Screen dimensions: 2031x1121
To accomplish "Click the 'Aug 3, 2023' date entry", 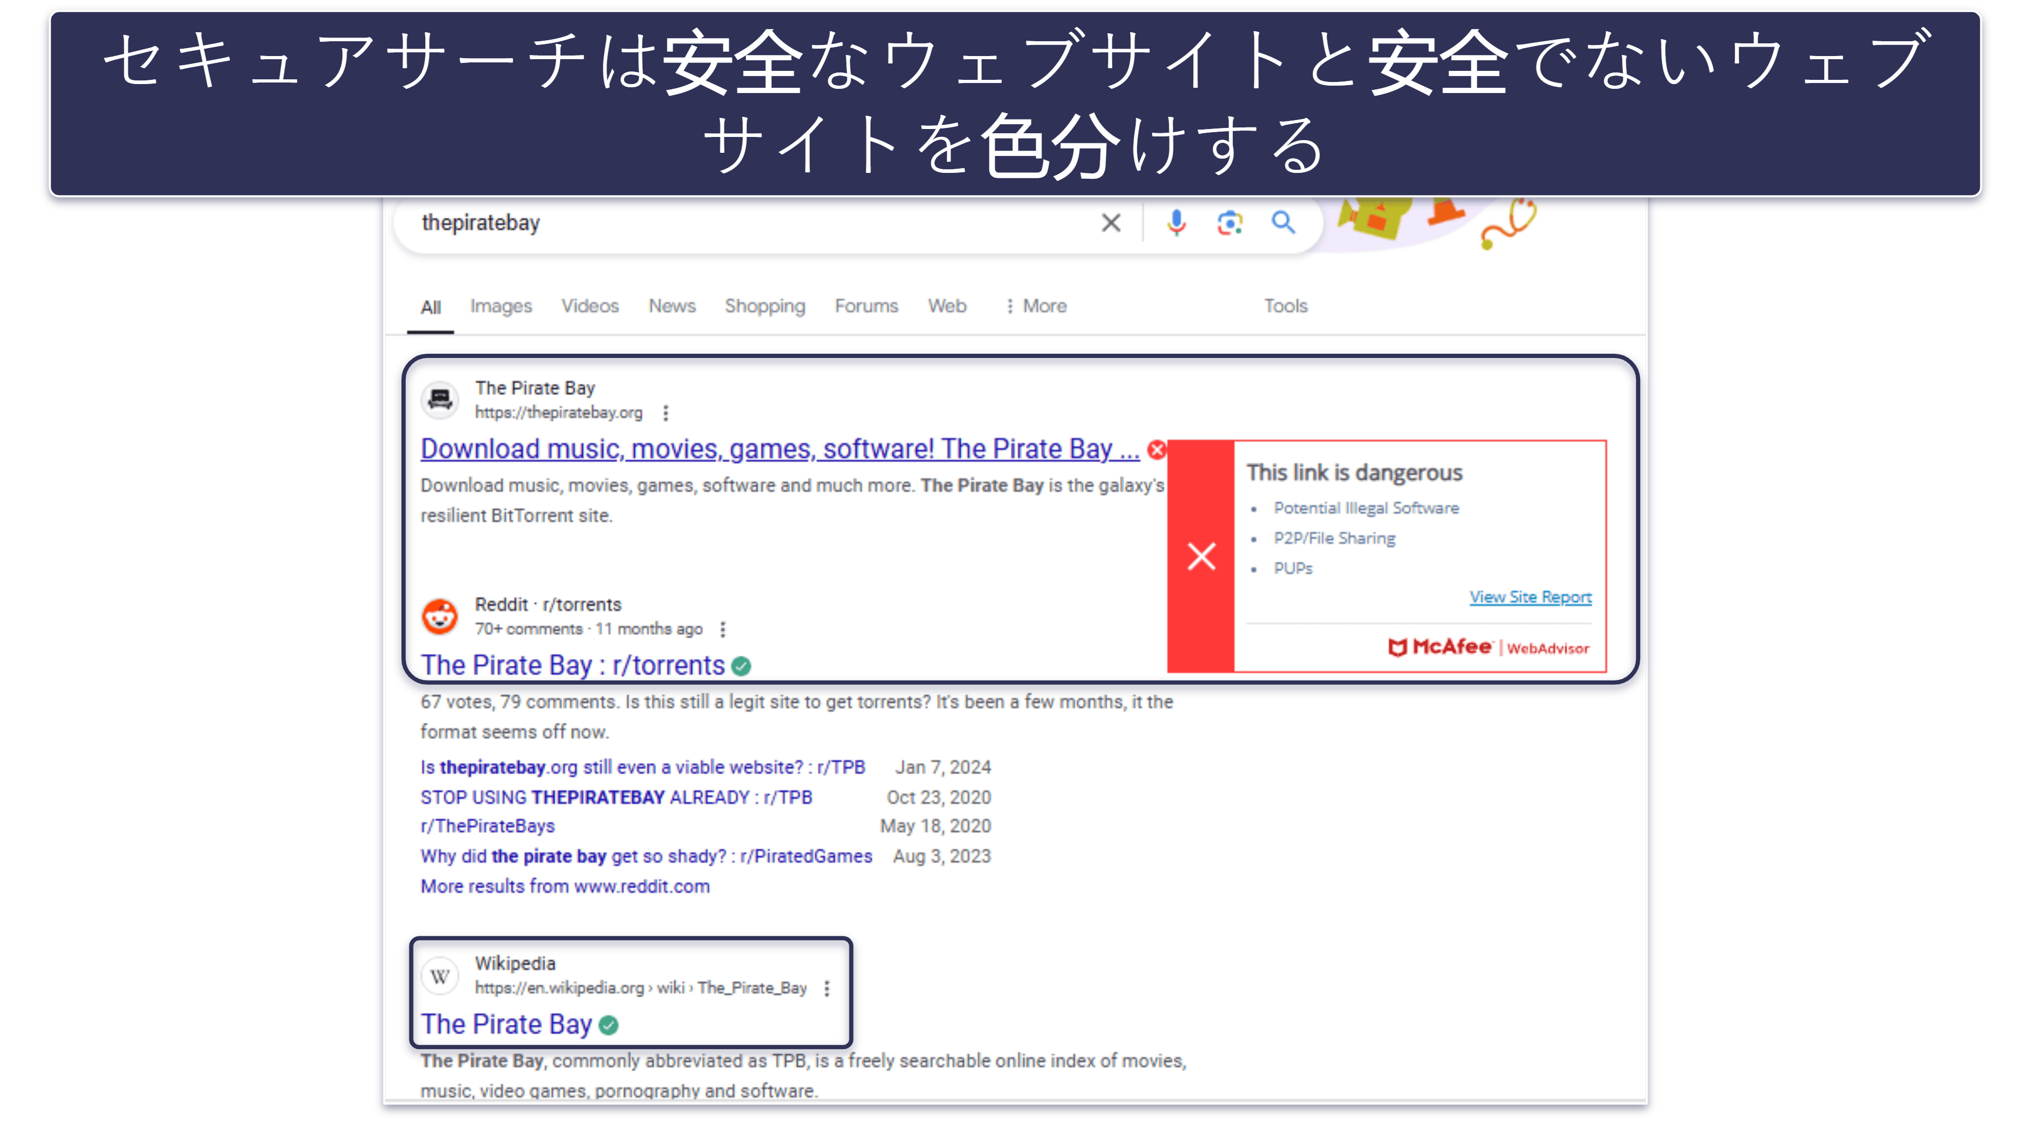I will click(941, 856).
